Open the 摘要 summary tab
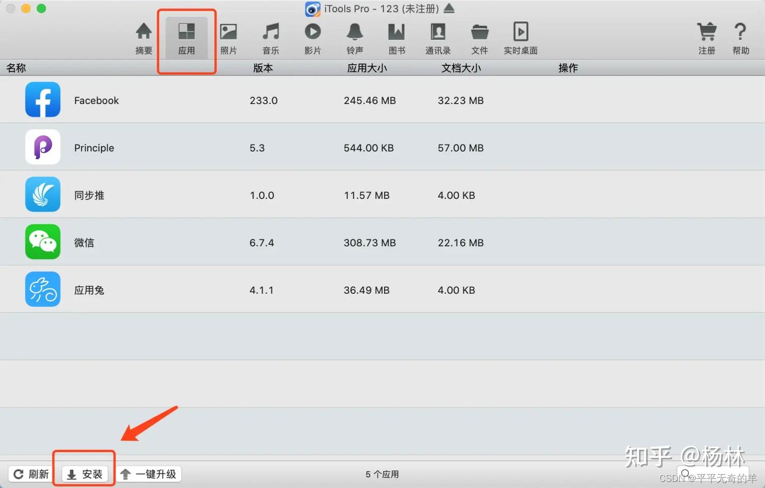This screenshot has height=488, width=765. (143, 38)
